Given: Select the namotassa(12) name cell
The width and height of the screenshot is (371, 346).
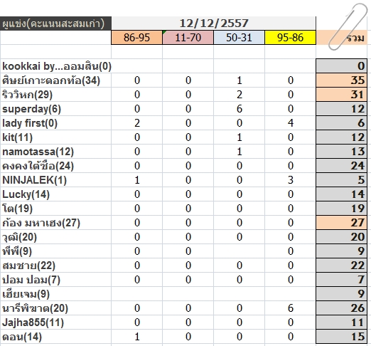Looking at the screenshot, I should 55,152.
